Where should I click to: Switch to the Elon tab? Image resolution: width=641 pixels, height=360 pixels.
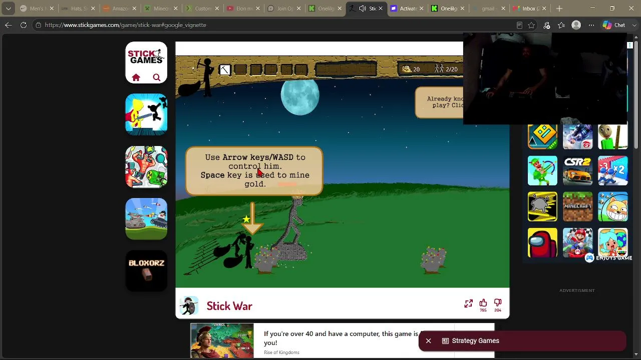coord(242,8)
